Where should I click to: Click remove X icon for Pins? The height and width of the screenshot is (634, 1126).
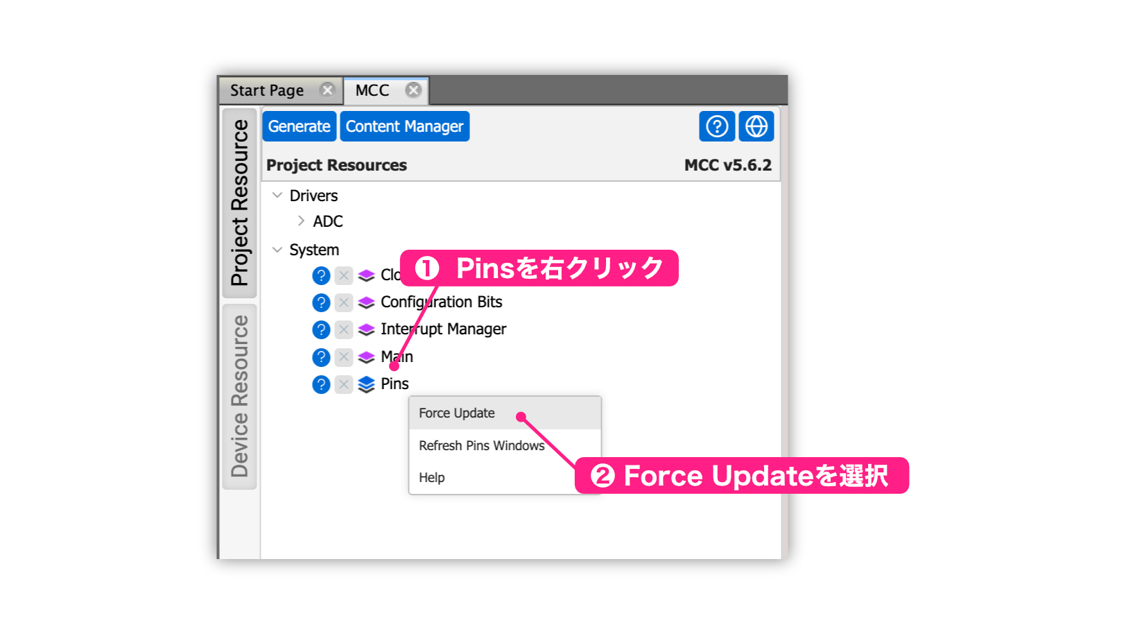[x=344, y=384]
